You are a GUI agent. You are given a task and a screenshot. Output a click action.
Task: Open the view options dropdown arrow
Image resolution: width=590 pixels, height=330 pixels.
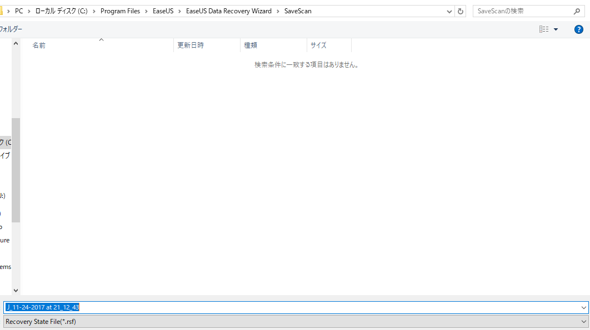click(x=556, y=29)
